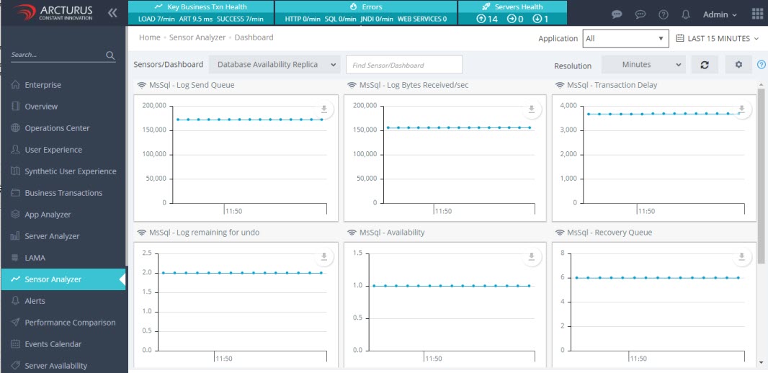Viewport: 768px width, 373px height.
Task: Download the MsSql Log Send Queue chart
Action: click(323, 109)
